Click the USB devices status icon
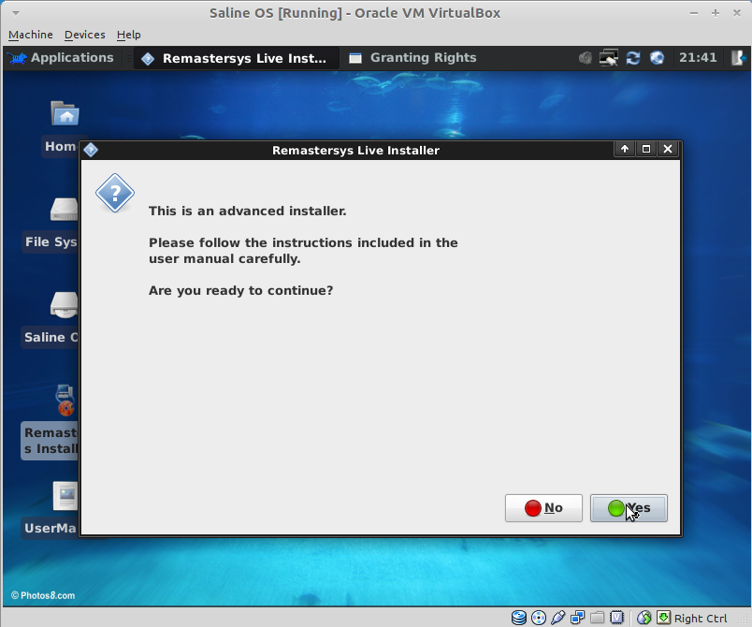This screenshot has width=752, height=627. [x=557, y=618]
